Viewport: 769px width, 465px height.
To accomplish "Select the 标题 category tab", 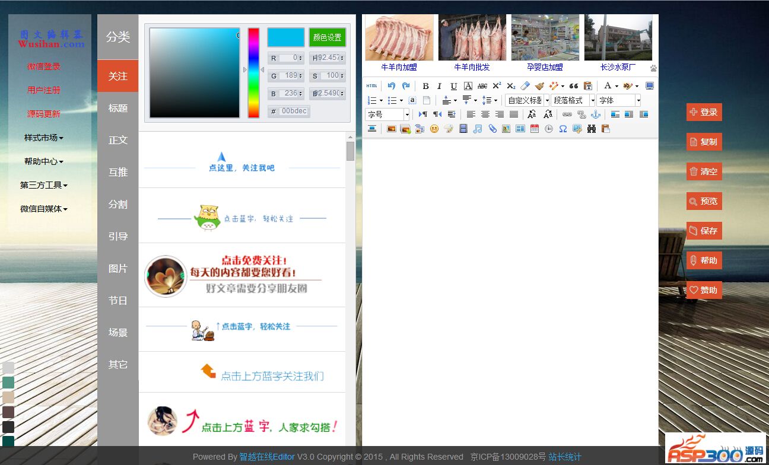I will [118, 108].
